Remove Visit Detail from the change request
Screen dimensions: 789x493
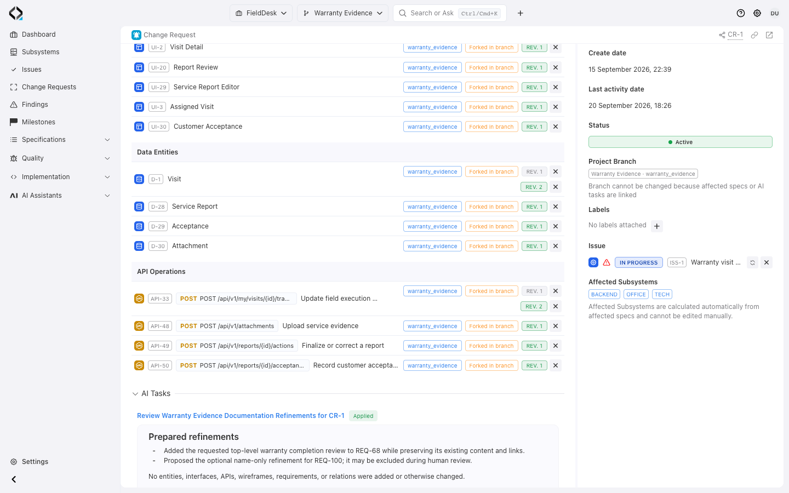[x=556, y=48]
